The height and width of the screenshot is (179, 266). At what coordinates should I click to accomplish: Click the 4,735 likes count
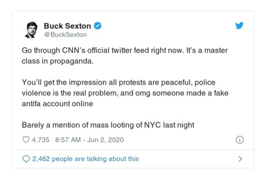pos(41,140)
